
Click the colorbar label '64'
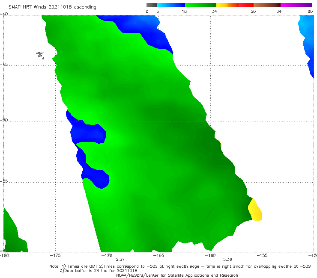point(279,12)
